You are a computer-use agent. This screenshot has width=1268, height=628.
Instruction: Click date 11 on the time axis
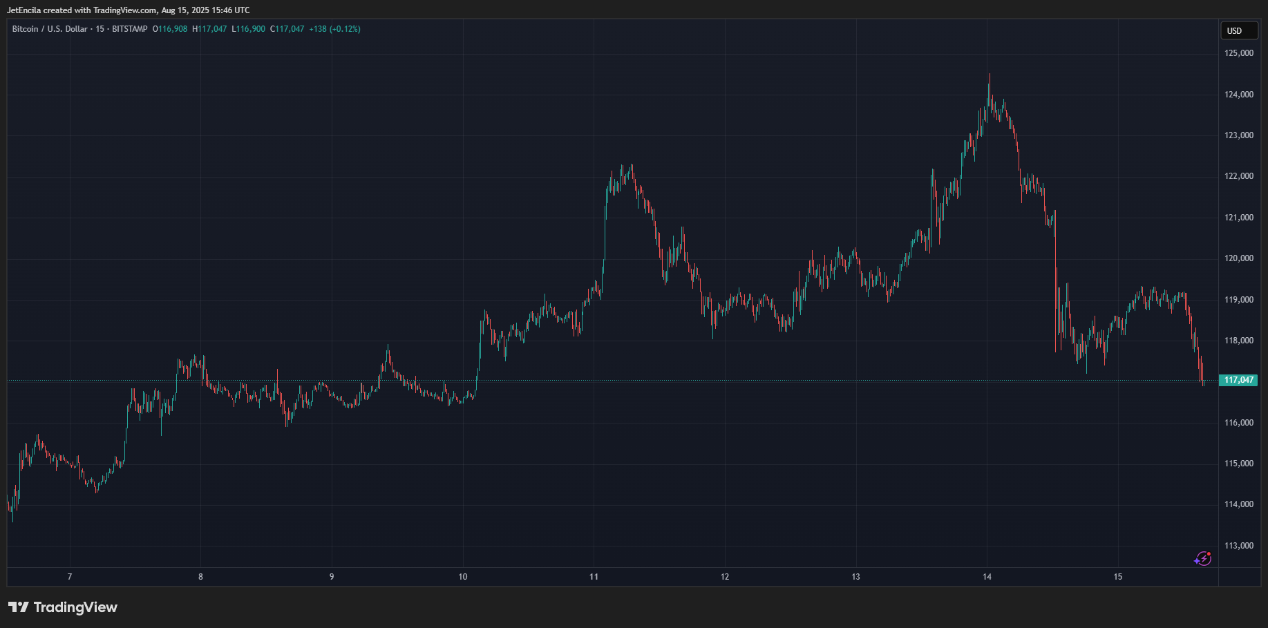(594, 577)
